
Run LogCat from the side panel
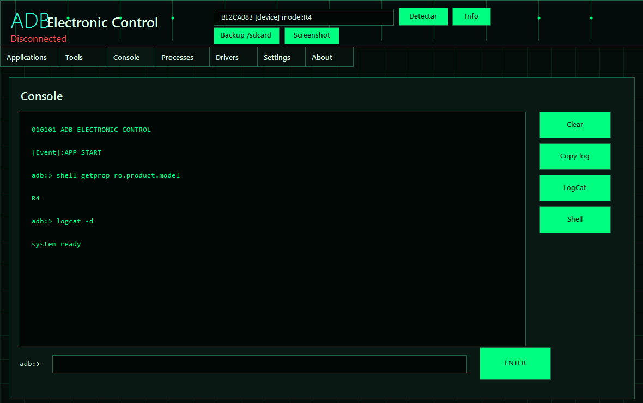[574, 188]
